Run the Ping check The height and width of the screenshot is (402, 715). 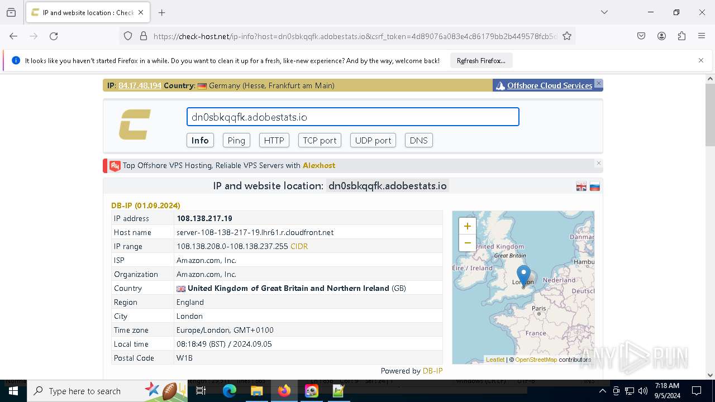click(236, 140)
